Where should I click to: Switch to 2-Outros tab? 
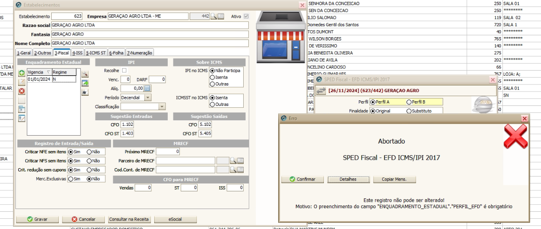coord(42,52)
